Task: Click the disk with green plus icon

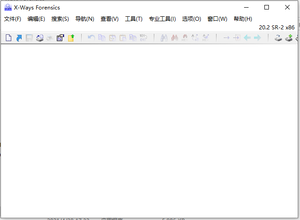Action: tap(289, 38)
